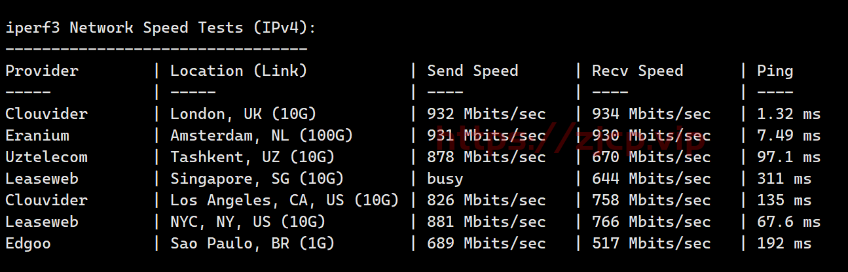
Task: Click the Uztelecom provider entry
Action: pos(46,157)
